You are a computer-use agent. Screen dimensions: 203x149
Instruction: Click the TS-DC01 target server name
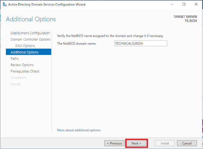point(191,21)
